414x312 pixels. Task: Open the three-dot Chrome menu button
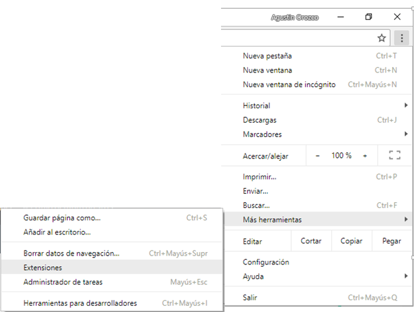point(402,38)
